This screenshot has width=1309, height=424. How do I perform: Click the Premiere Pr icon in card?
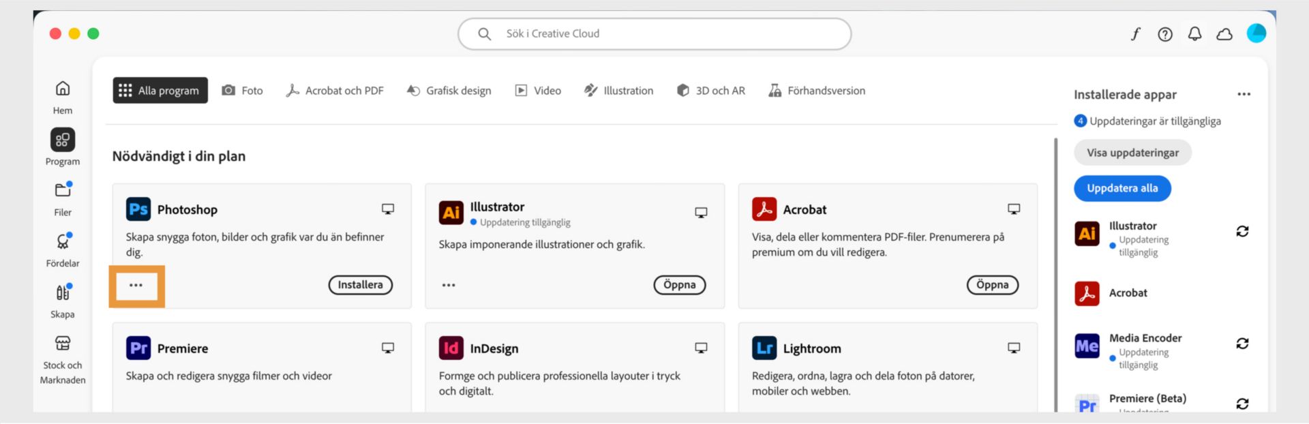[x=138, y=348]
